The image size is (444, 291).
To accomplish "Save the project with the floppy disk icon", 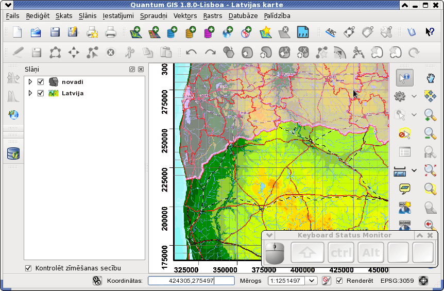I will coord(55,32).
